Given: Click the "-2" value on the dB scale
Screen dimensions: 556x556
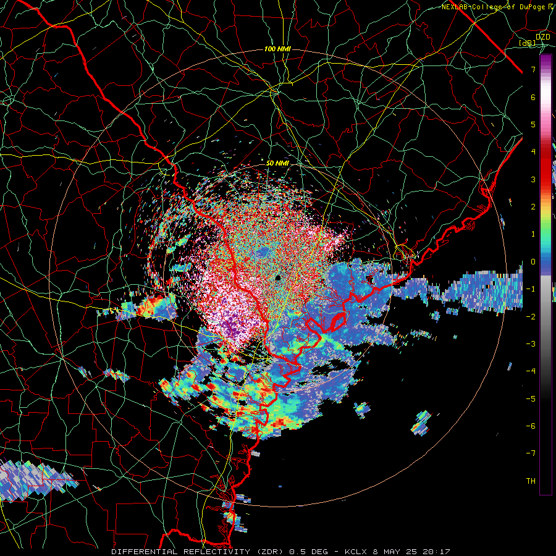Looking at the screenshot, I should pos(531,317).
